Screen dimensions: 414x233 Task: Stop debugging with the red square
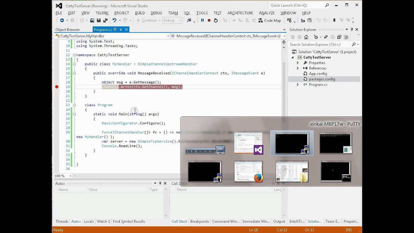pyautogui.click(x=209, y=20)
